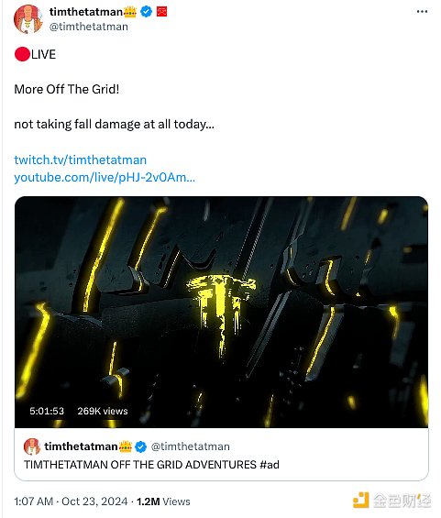Click the red flag badge beside username
Image resolution: width=441 pixels, height=518 pixels.
pos(161,12)
